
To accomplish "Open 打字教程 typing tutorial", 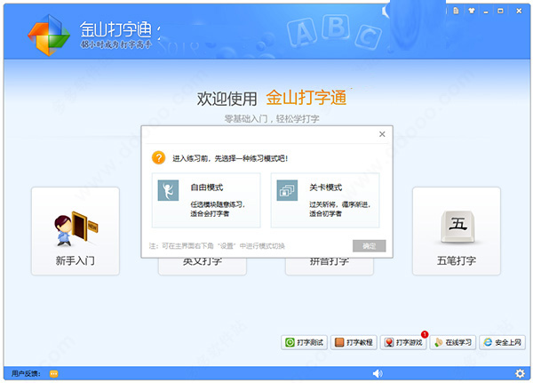I will click(354, 342).
